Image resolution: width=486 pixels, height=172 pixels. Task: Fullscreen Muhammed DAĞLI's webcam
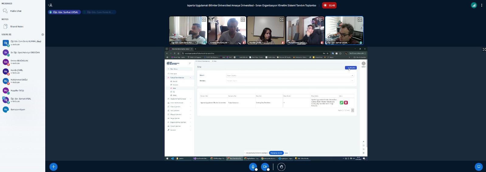click(x=320, y=20)
